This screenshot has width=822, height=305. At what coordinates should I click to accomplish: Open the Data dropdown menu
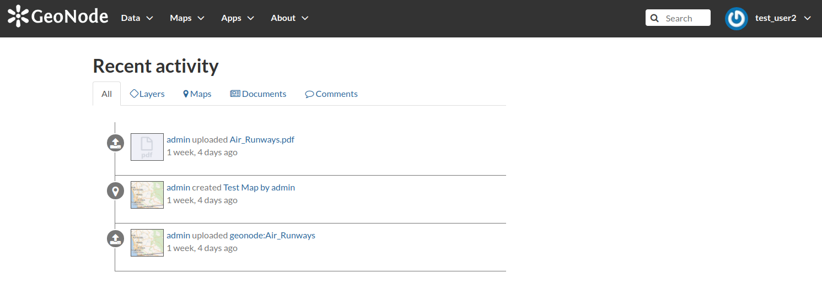pos(137,18)
